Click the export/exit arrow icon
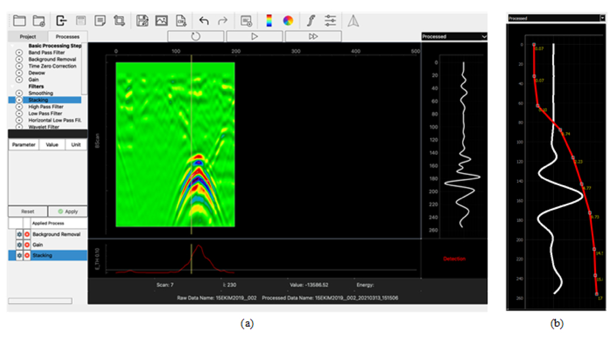Image resolution: width=615 pixels, height=337 pixels. click(61, 20)
